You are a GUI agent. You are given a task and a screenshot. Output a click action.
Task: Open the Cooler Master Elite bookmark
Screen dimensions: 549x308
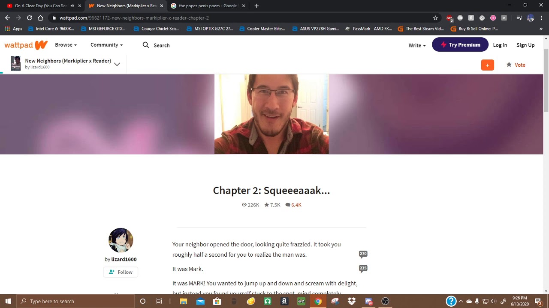click(x=262, y=29)
